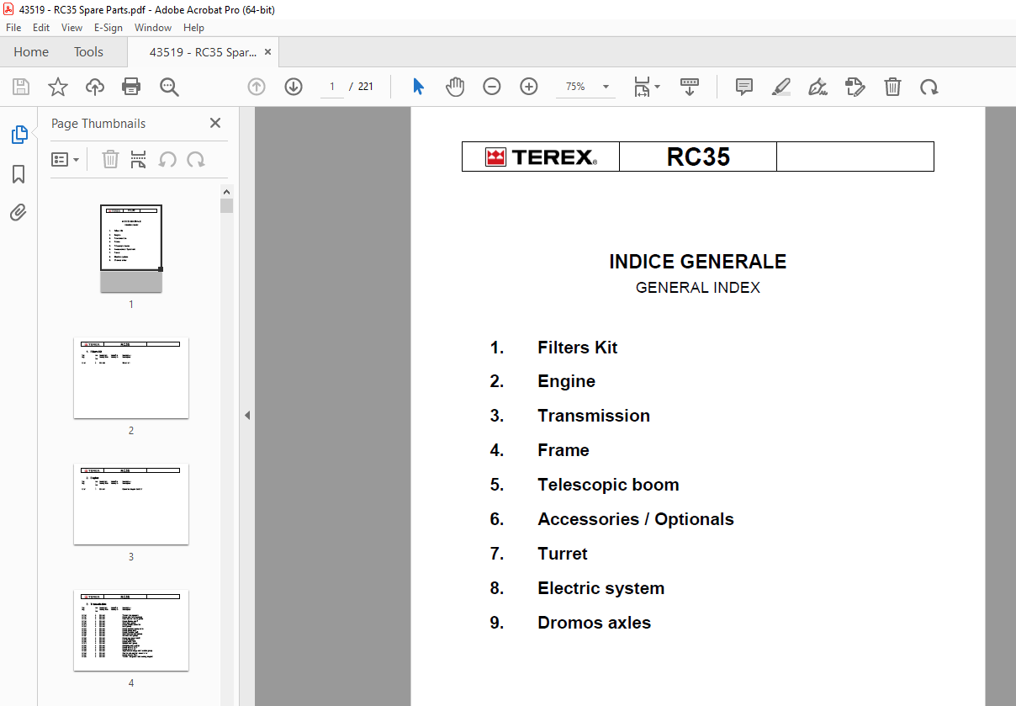
Task: Click the 'Turret' index entry
Action: [563, 554]
